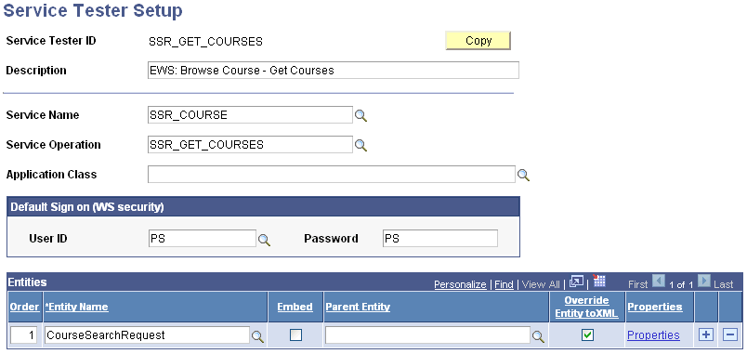Click the '1 of 1' row counter
The image size is (747, 354).
681,284
